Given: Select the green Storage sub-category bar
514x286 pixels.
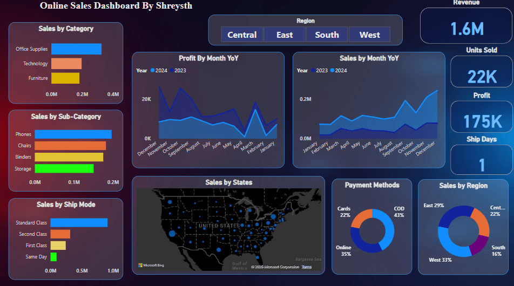Looking at the screenshot, I should pyautogui.click(x=64, y=168).
